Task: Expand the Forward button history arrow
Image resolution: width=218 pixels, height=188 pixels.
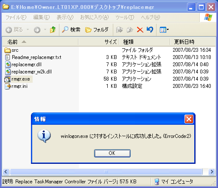Action: [45, 30]
